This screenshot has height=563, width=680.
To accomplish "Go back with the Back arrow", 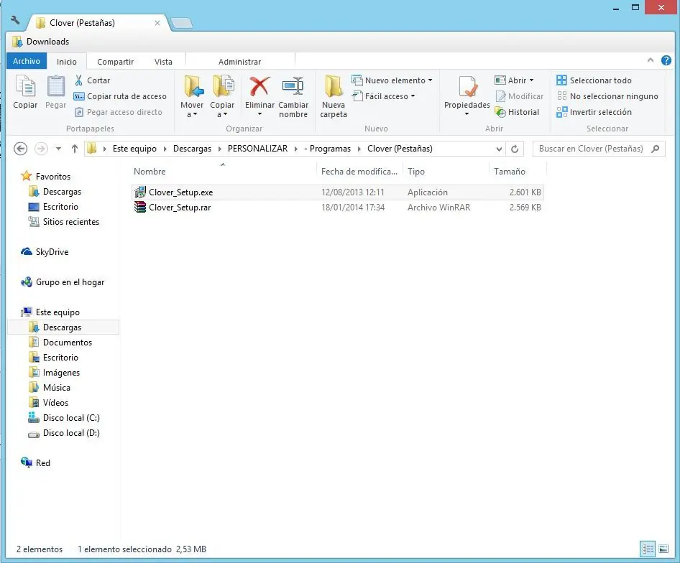I will point(20,149).
